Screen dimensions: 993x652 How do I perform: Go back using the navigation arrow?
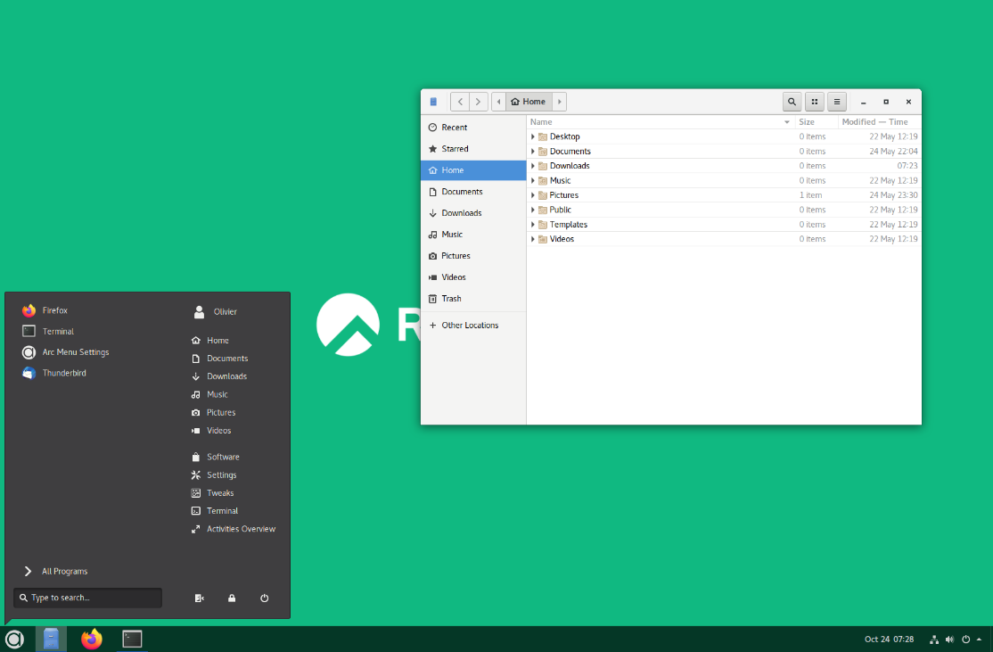[459, 101]
